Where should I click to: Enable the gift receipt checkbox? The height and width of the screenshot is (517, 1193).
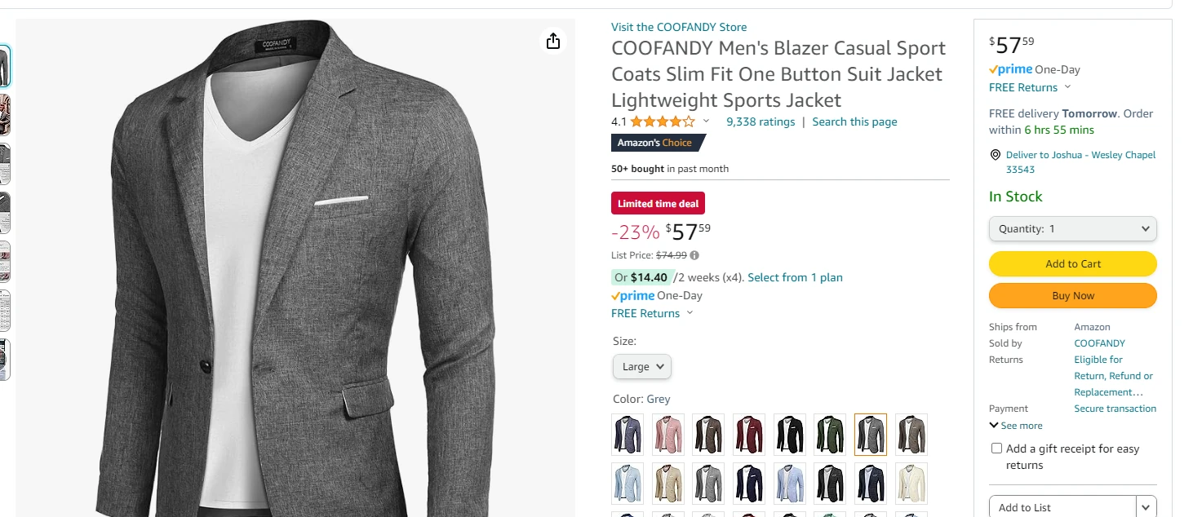(x=996, y=448)
